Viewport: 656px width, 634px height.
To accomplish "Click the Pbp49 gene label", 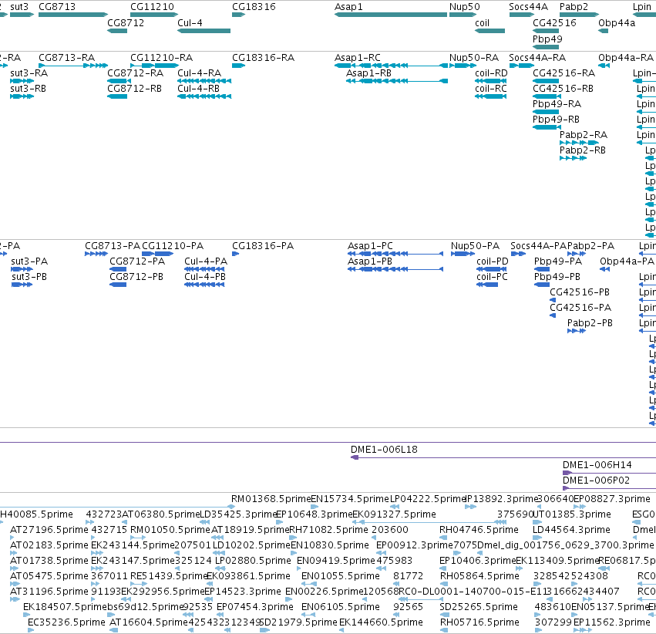I will [x=547, y=39].
